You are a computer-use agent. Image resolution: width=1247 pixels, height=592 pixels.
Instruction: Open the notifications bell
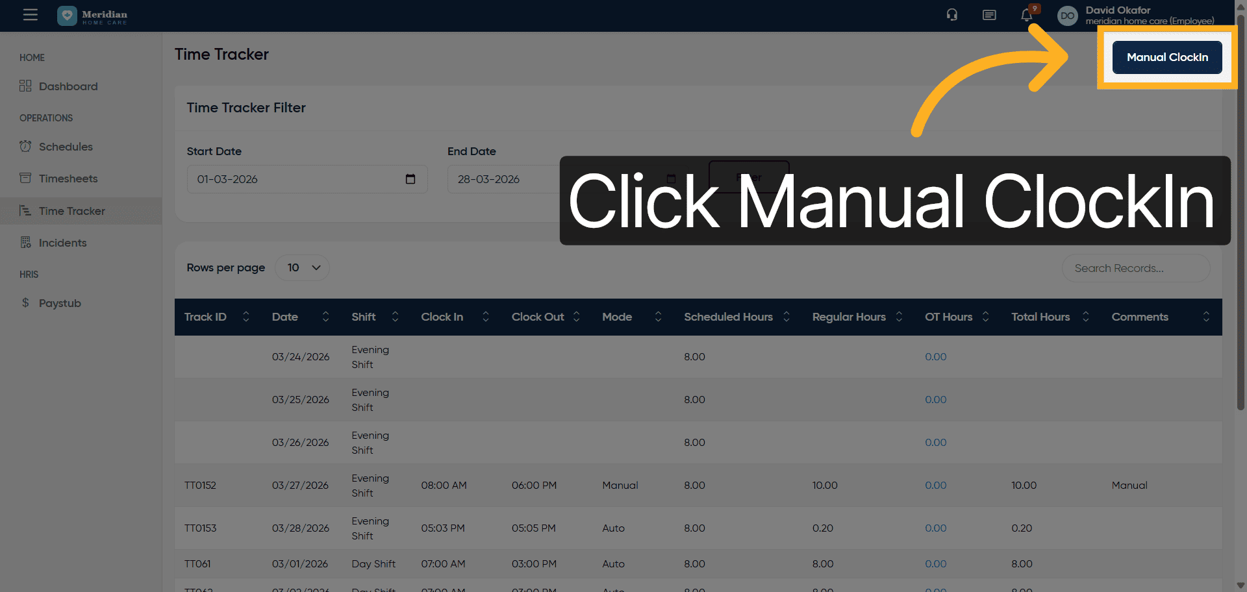tap(1026, 15)
